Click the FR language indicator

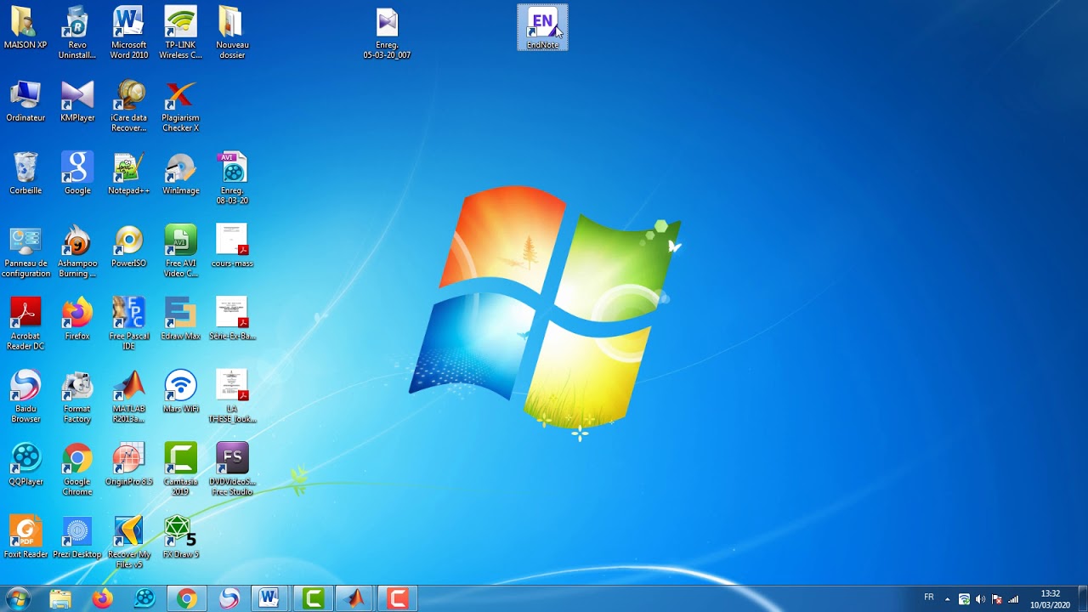pyautogui.click(x=929, y=598)
